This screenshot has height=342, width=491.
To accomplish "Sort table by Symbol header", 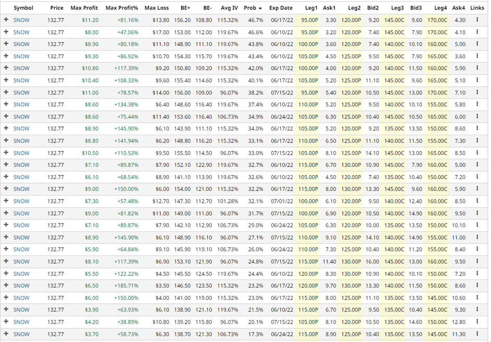I will [x=24, y=8].
